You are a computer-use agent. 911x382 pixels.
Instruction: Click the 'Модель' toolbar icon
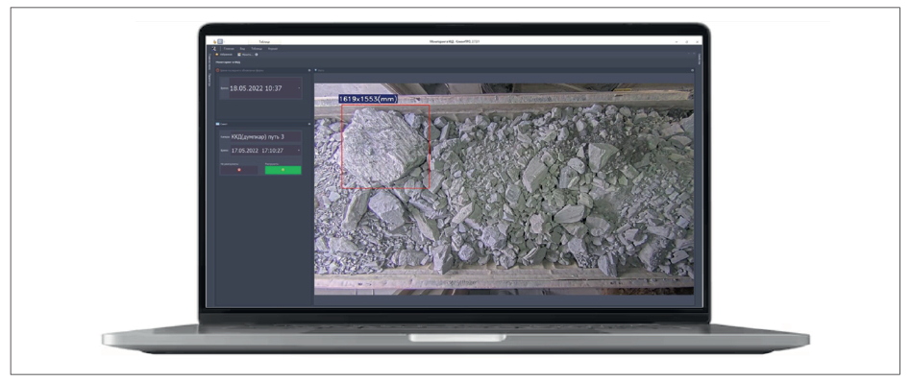pyautogui.click(x=239, y=55)
